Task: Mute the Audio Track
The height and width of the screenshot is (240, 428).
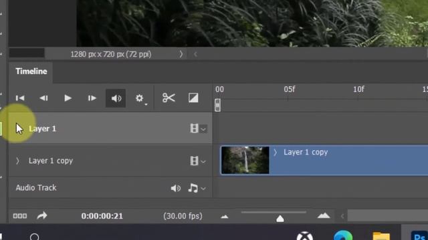Action: pos(175,188)
